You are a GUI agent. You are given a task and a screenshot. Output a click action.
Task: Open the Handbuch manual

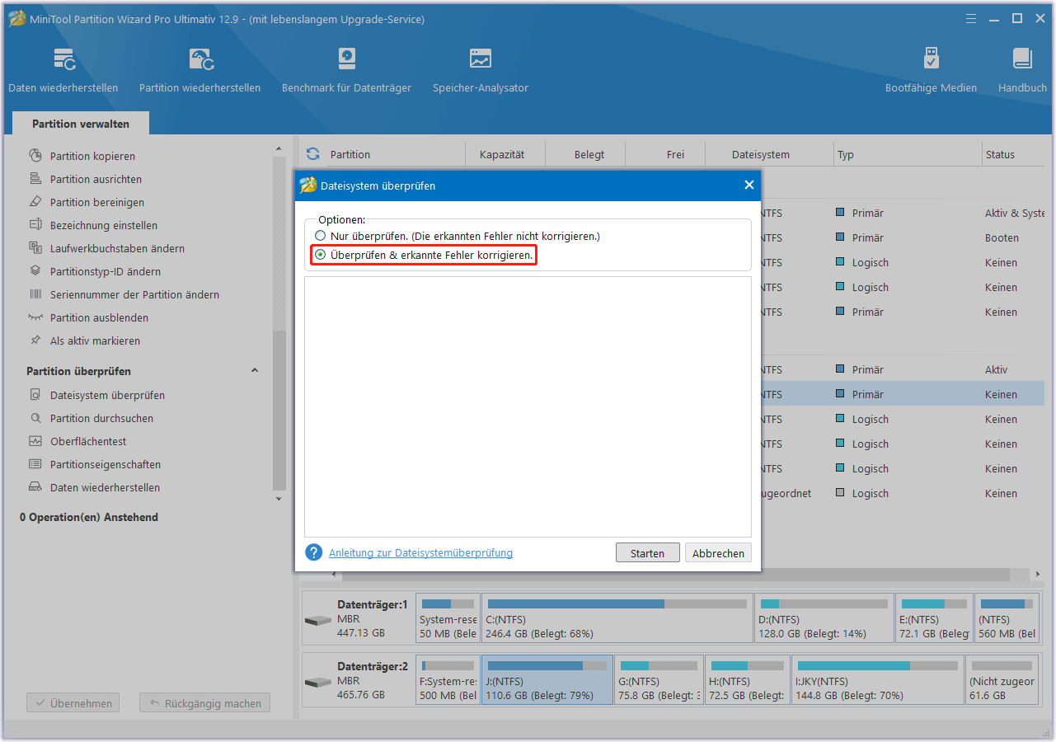pyautogui.click(x=1022, y=70)
